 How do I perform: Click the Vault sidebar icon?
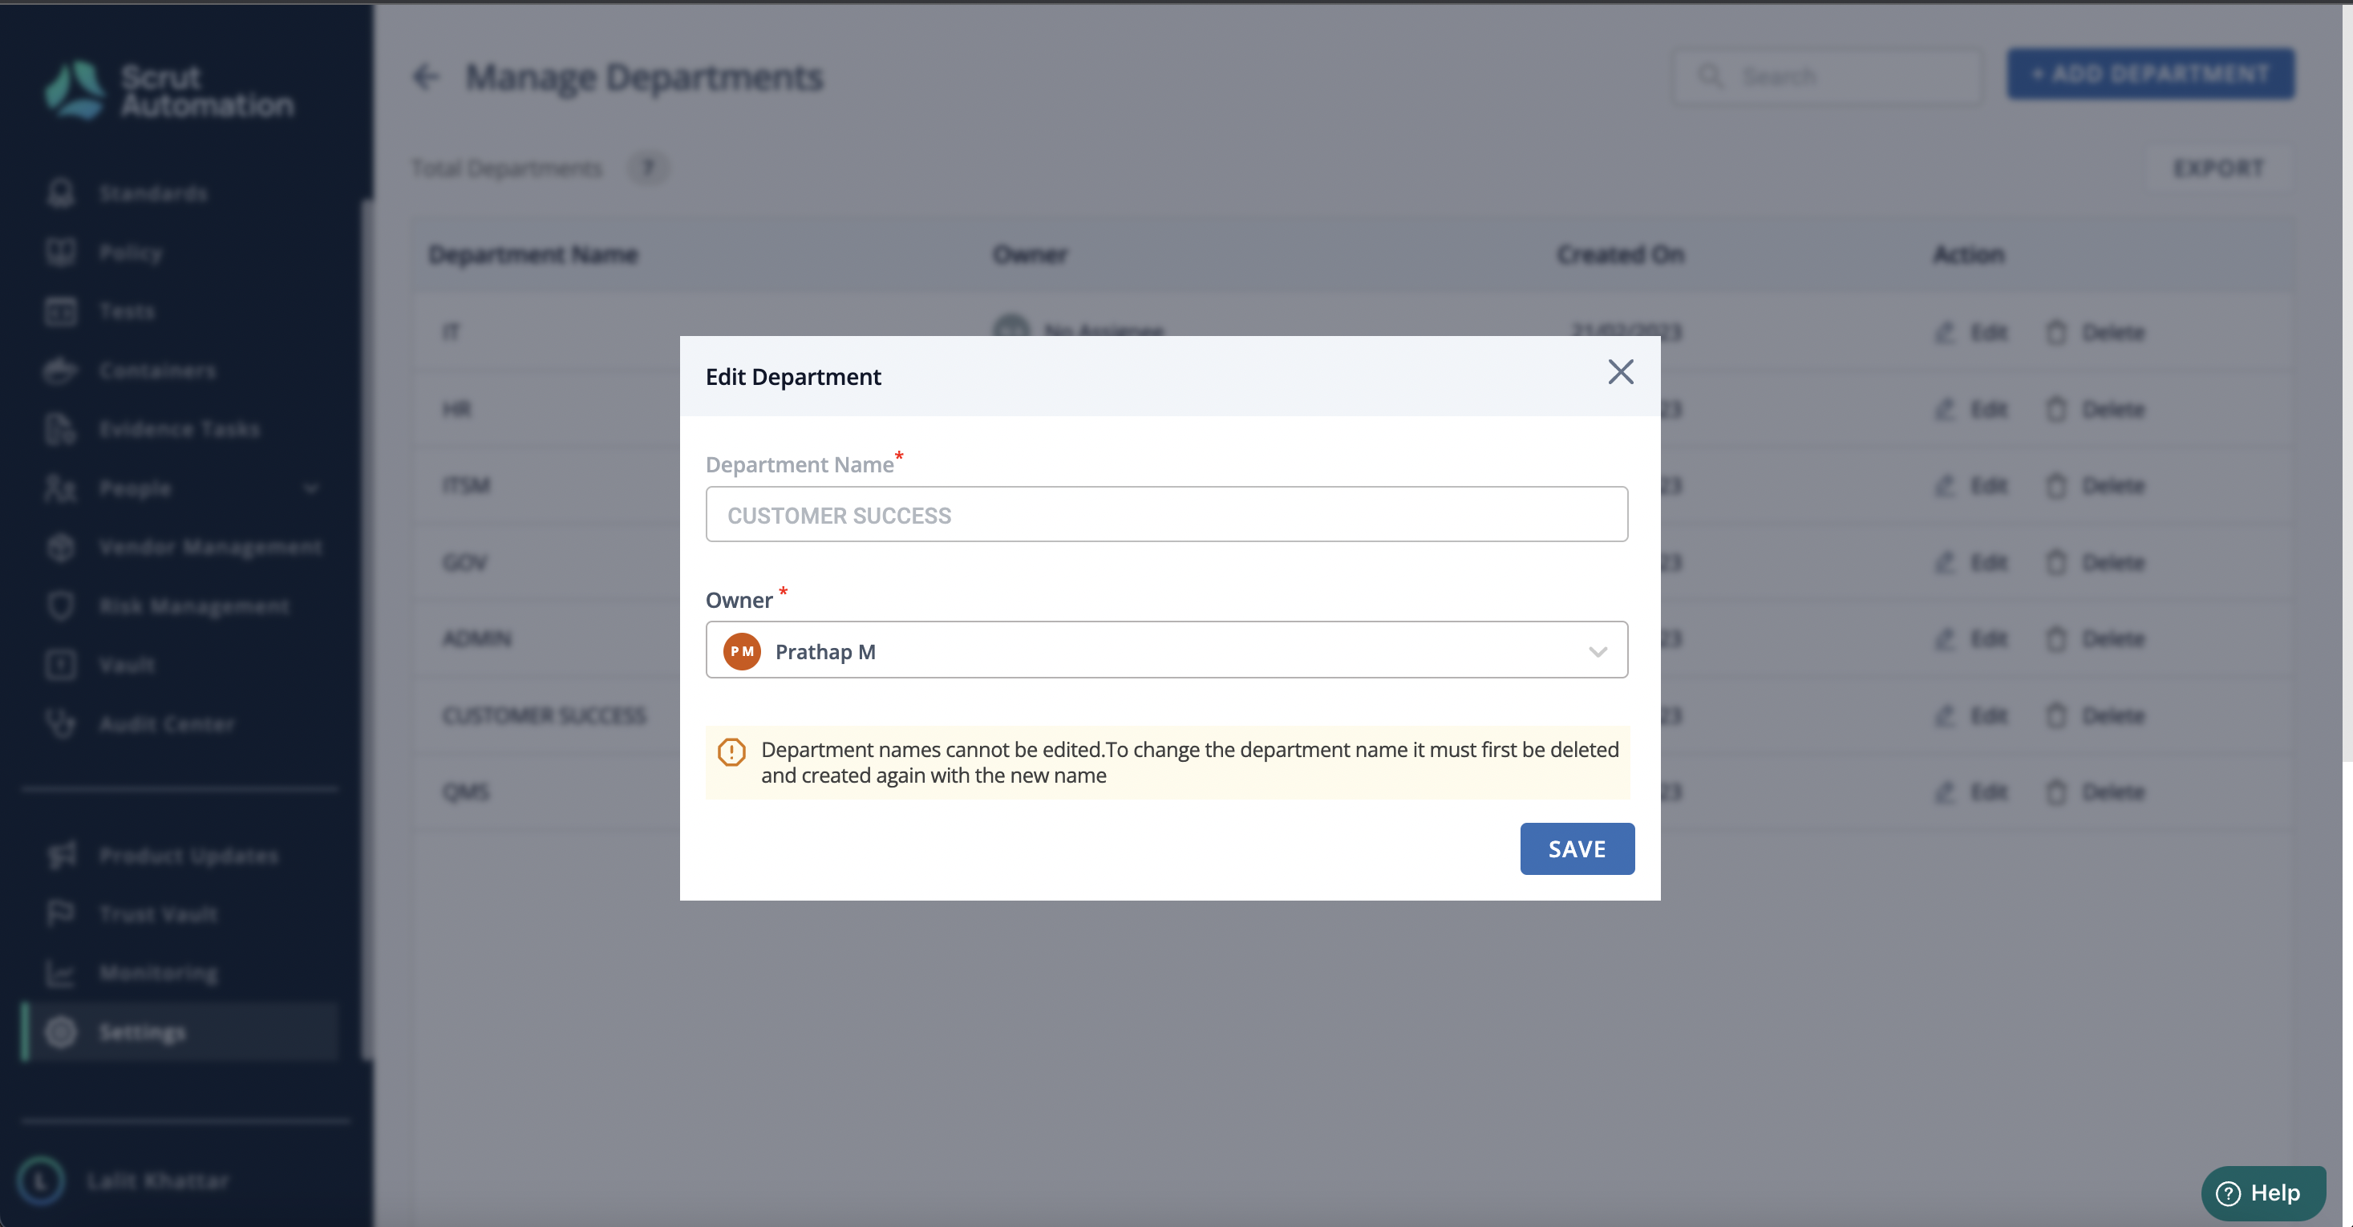click(x=60, y=665)
